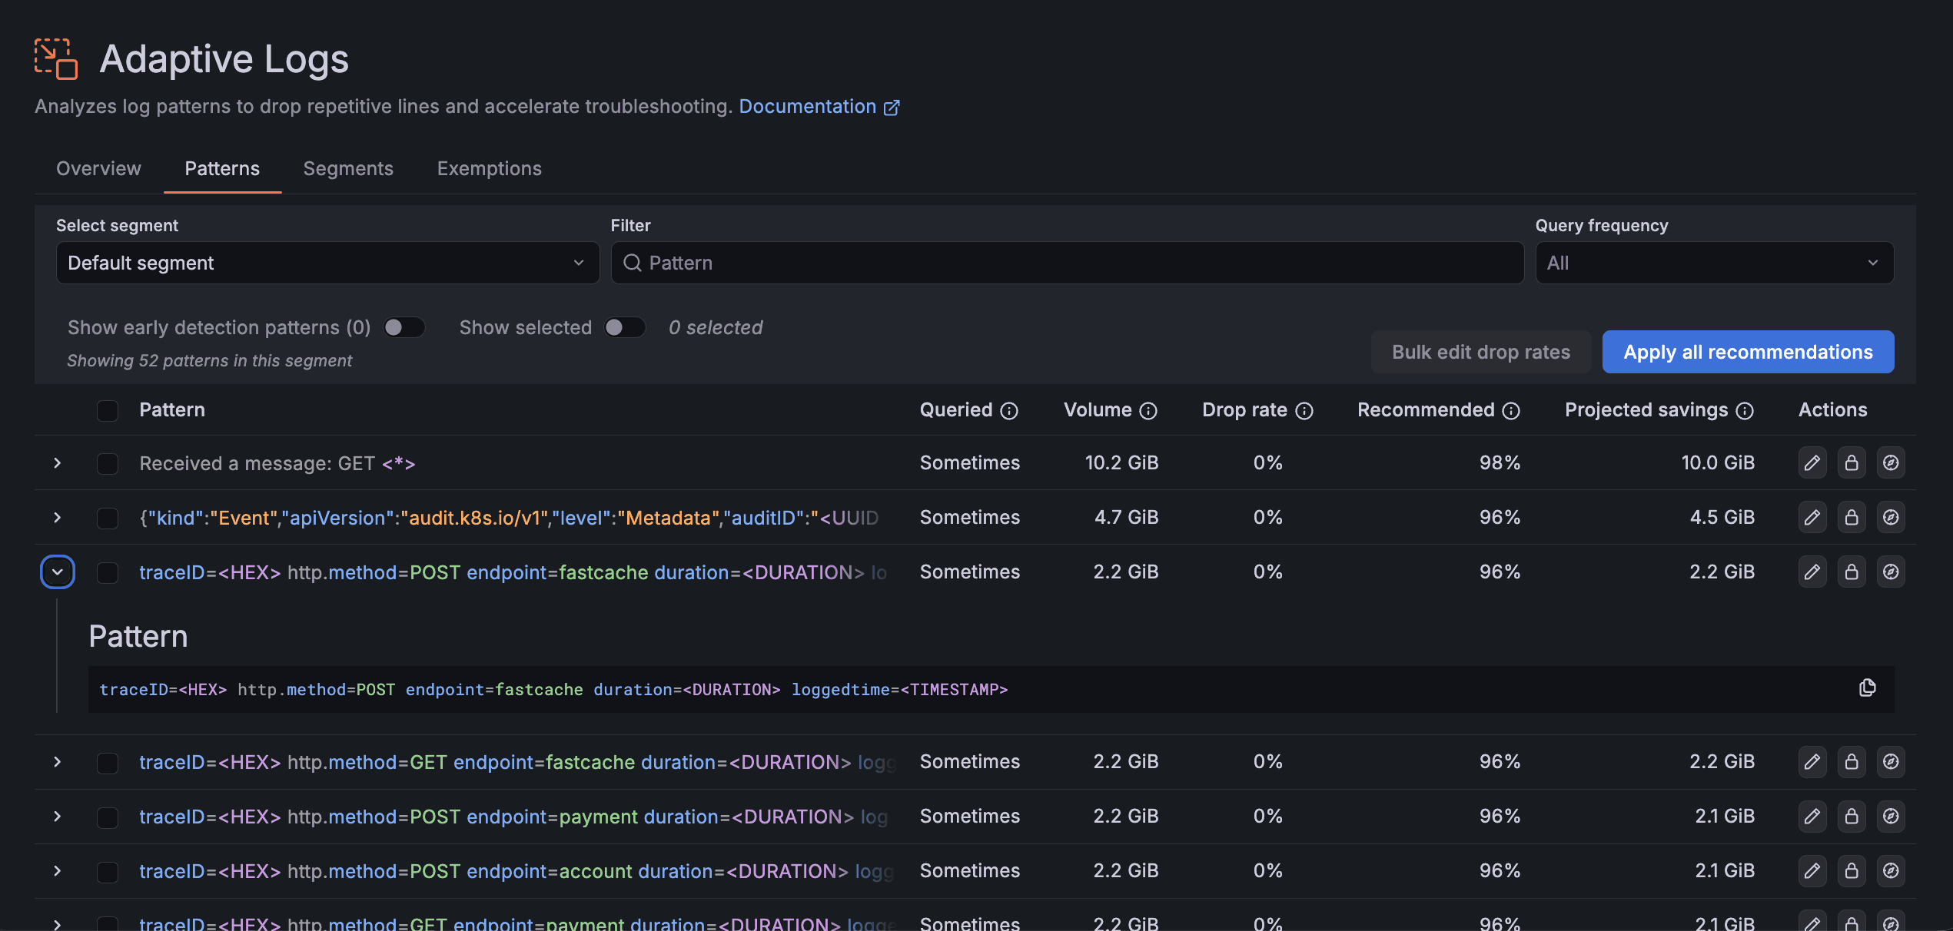
Task: Open the Exemptions tab
Action: (489, 168)
